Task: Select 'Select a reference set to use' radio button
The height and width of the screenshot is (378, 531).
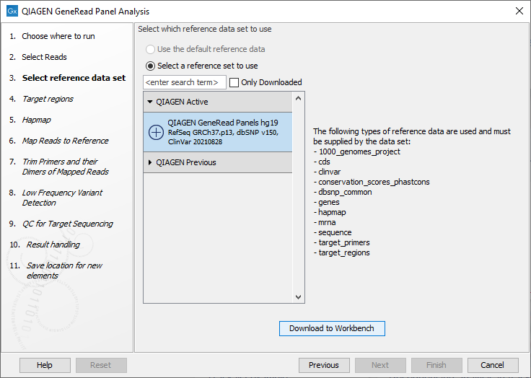Action: click(x=150, y=66)
